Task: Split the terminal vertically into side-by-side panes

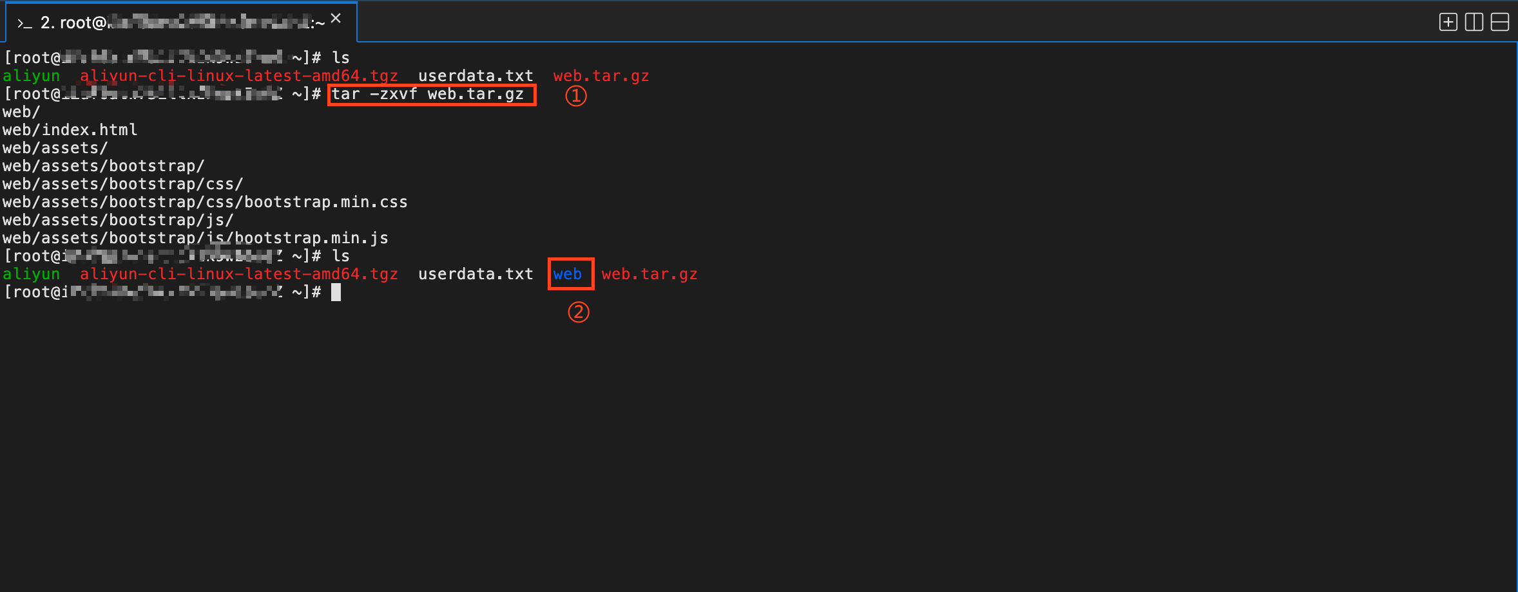Action: tap(1474, 23)
